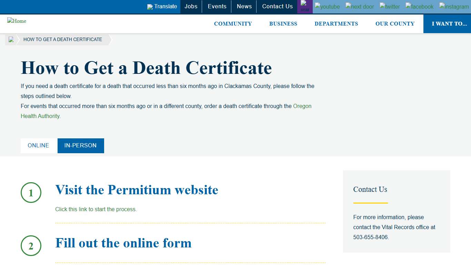Open the Contact Us page

(x=277, y=6)
